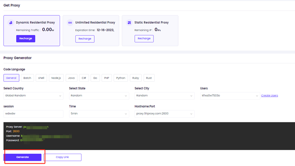Click the Get Proxy heading

pos(11,5)
